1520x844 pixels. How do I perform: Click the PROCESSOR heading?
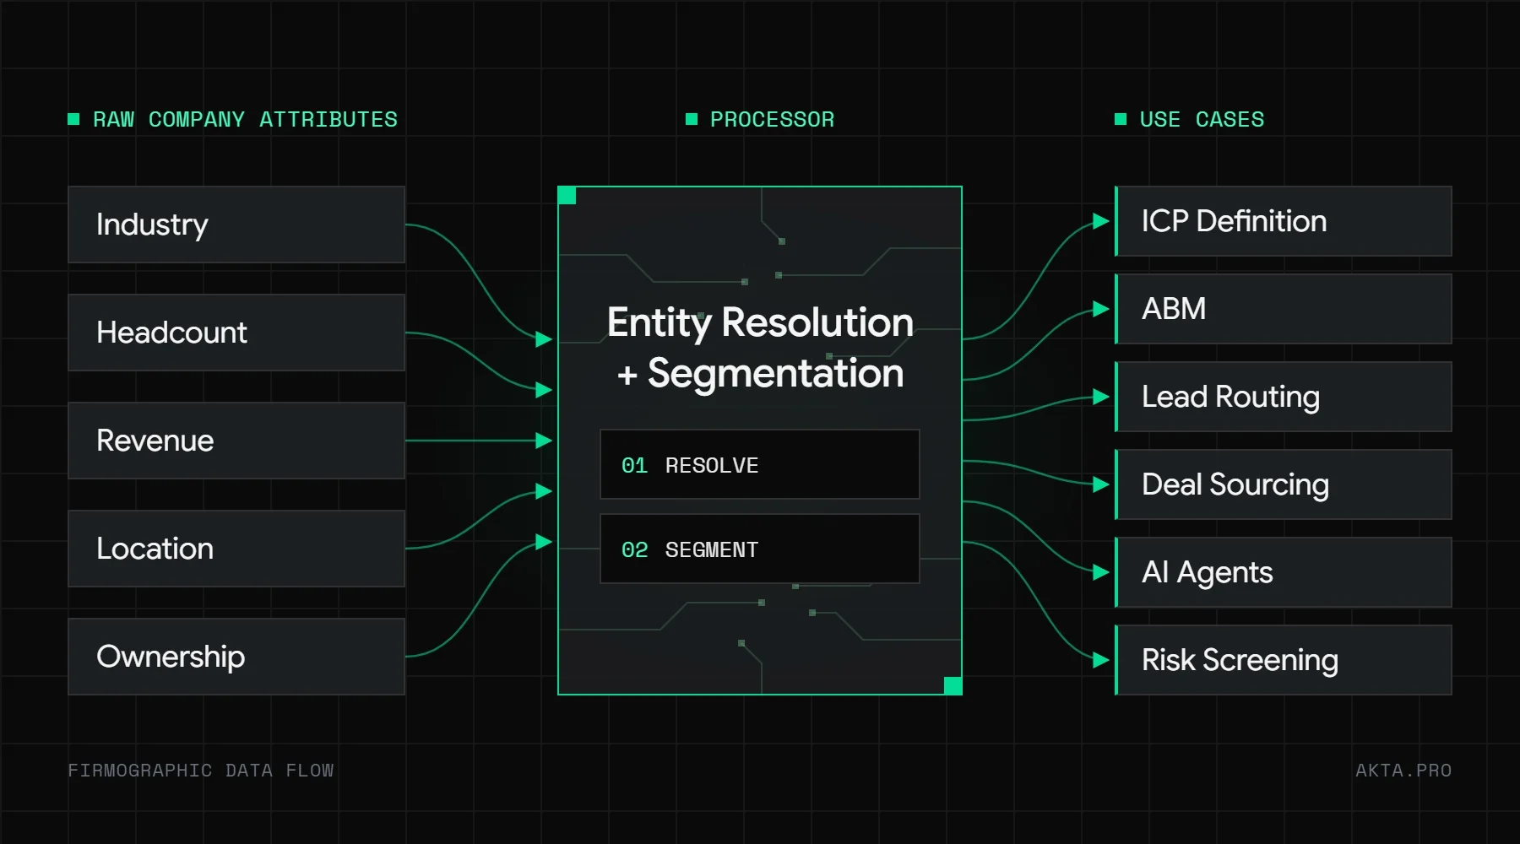pos(772,120)
